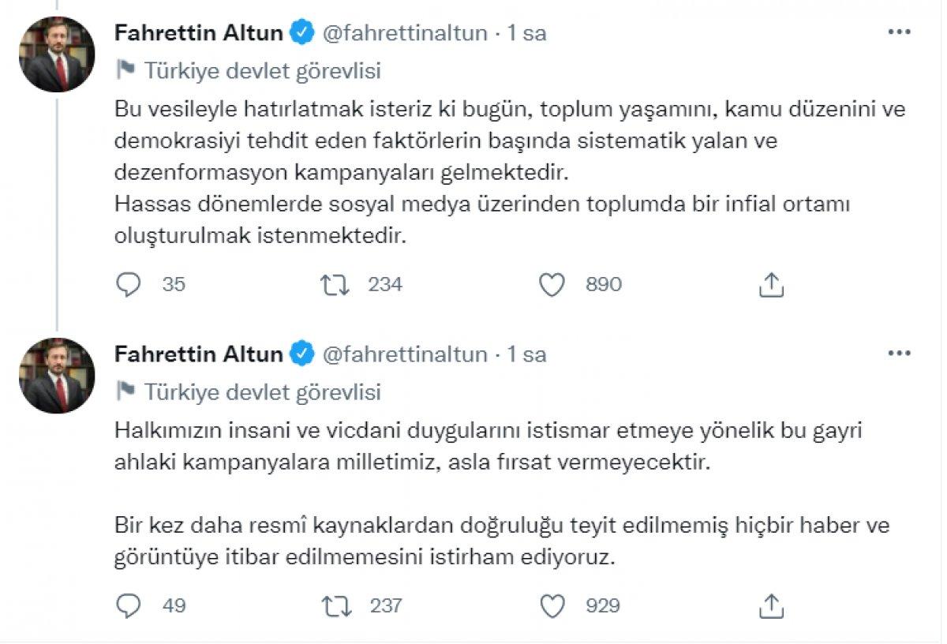The height and width of the screenshot is (644, 947).
Task: Retweet the second tweet
Action: coord(335,607)
